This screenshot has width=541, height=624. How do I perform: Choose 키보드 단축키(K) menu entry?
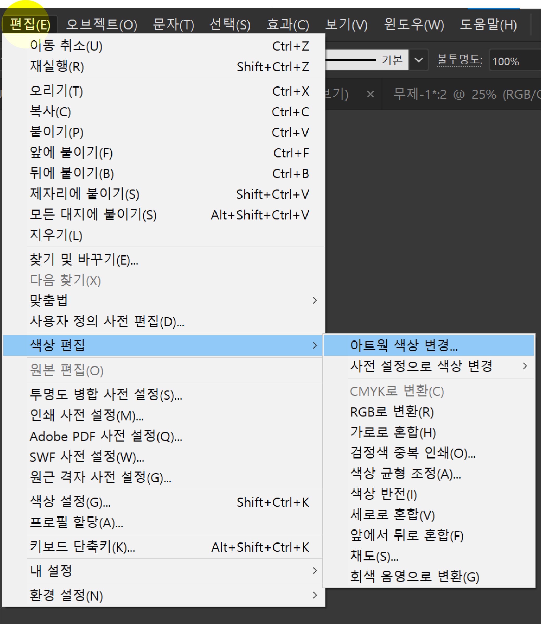tap(82, 547)
